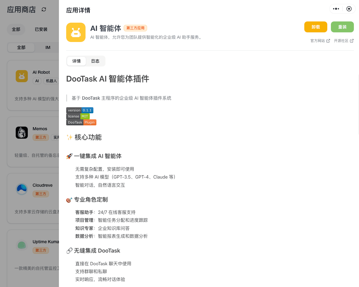Click the AI tag on AI Robot card

point(37,81)
